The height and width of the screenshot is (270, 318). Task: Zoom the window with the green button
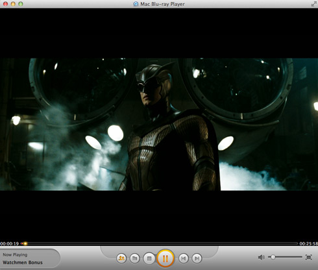point(21,4)
